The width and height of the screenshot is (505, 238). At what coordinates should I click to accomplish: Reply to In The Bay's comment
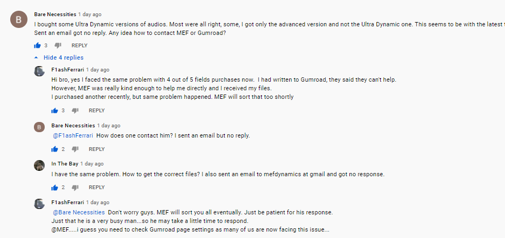pos(96,187)
